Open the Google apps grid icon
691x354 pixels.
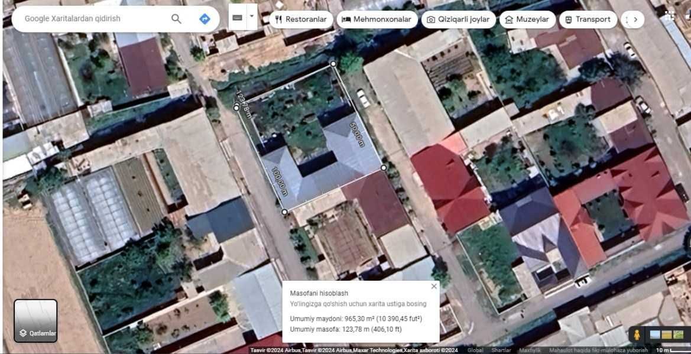pyautogui.click(x=670, y=16)
